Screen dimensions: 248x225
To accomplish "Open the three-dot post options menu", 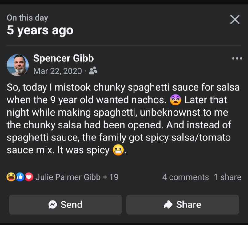I will click(237, 58).
